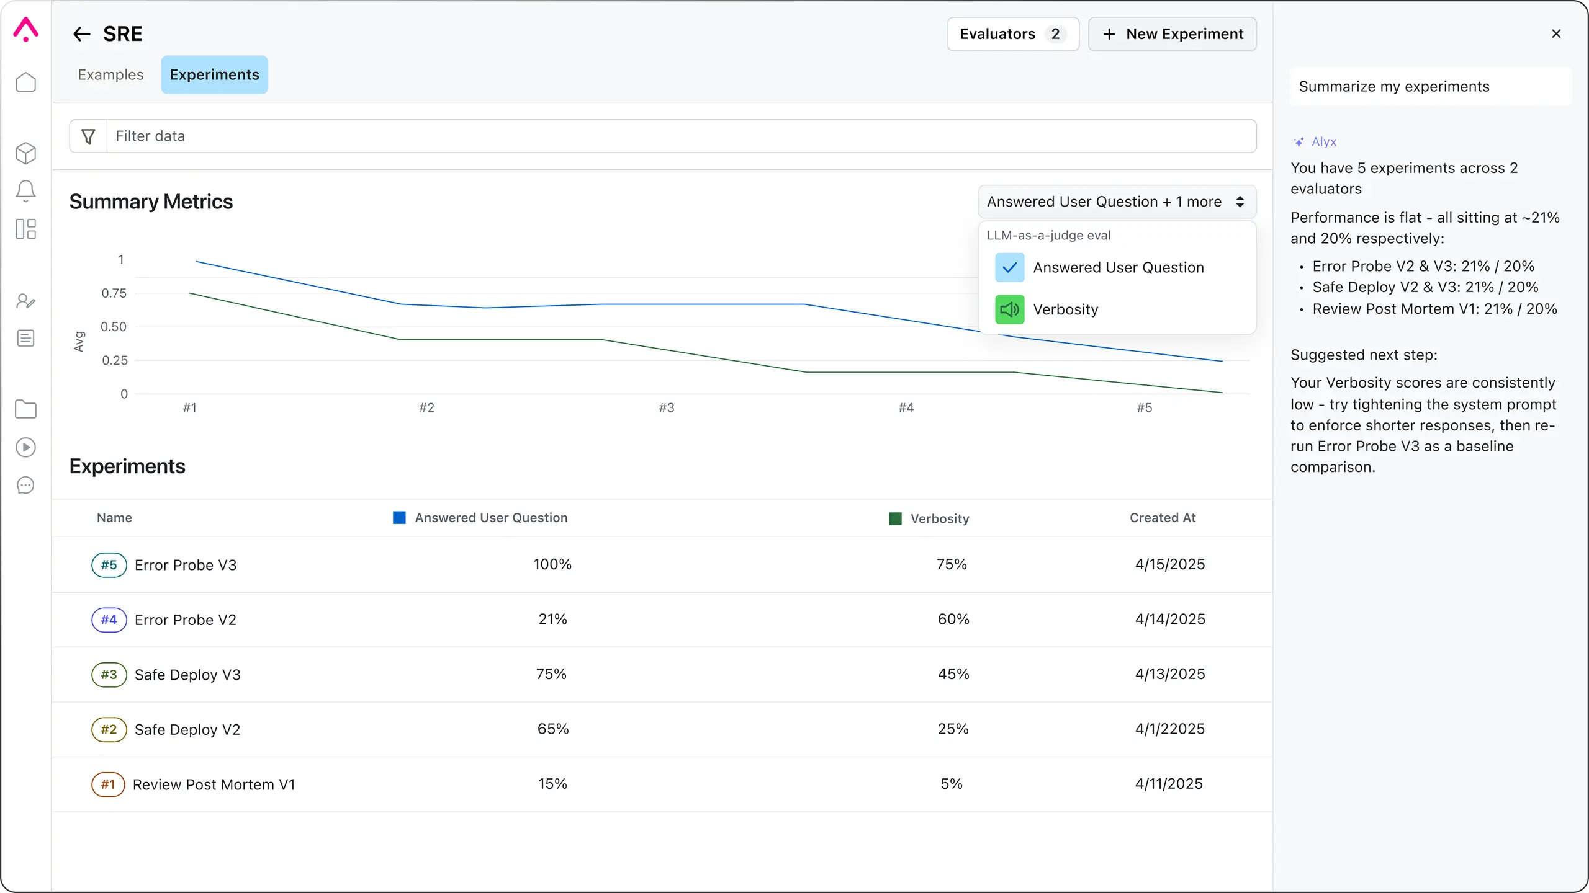1589x893 pixels.
Task: Go back using the arrow next to SRE
Action: click(82, 33)
